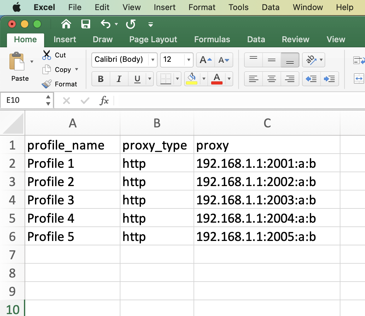Screen dimensions: 365x316
Task: Toggle italic formatting
Action: (x=119, y=79)
